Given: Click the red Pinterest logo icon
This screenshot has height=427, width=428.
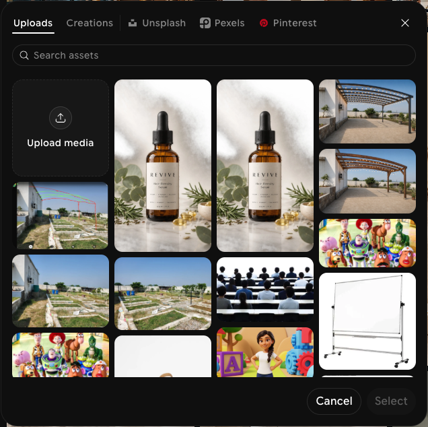Looking at the screenshot, I should tap(264, 23).
